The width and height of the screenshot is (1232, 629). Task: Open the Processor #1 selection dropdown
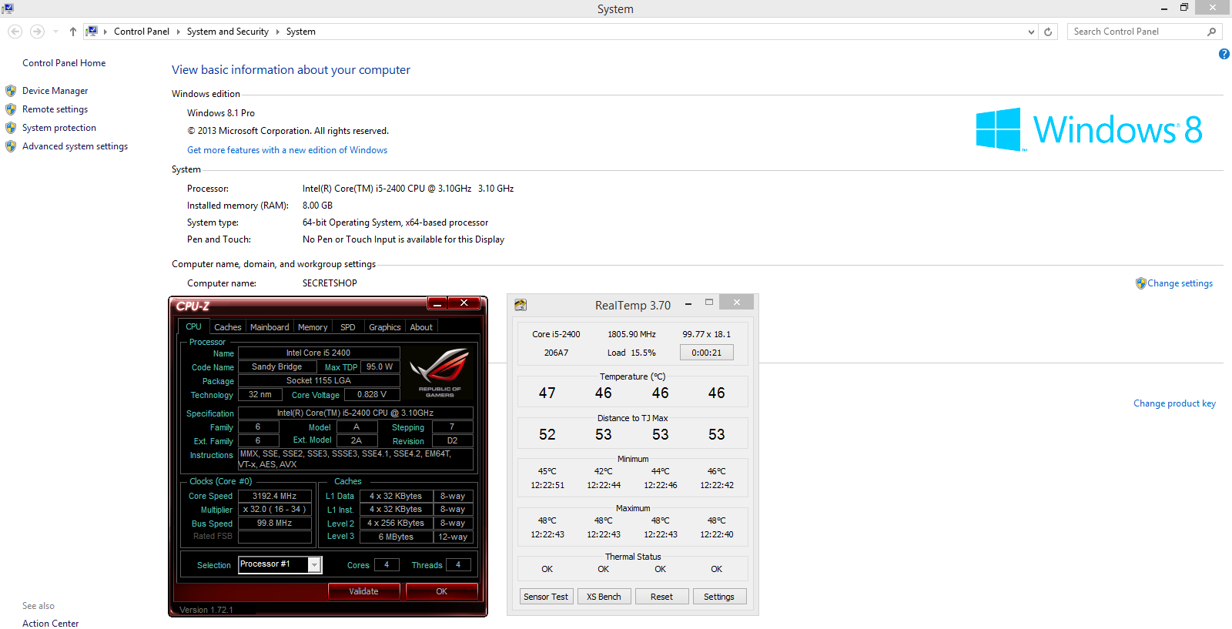314,565
